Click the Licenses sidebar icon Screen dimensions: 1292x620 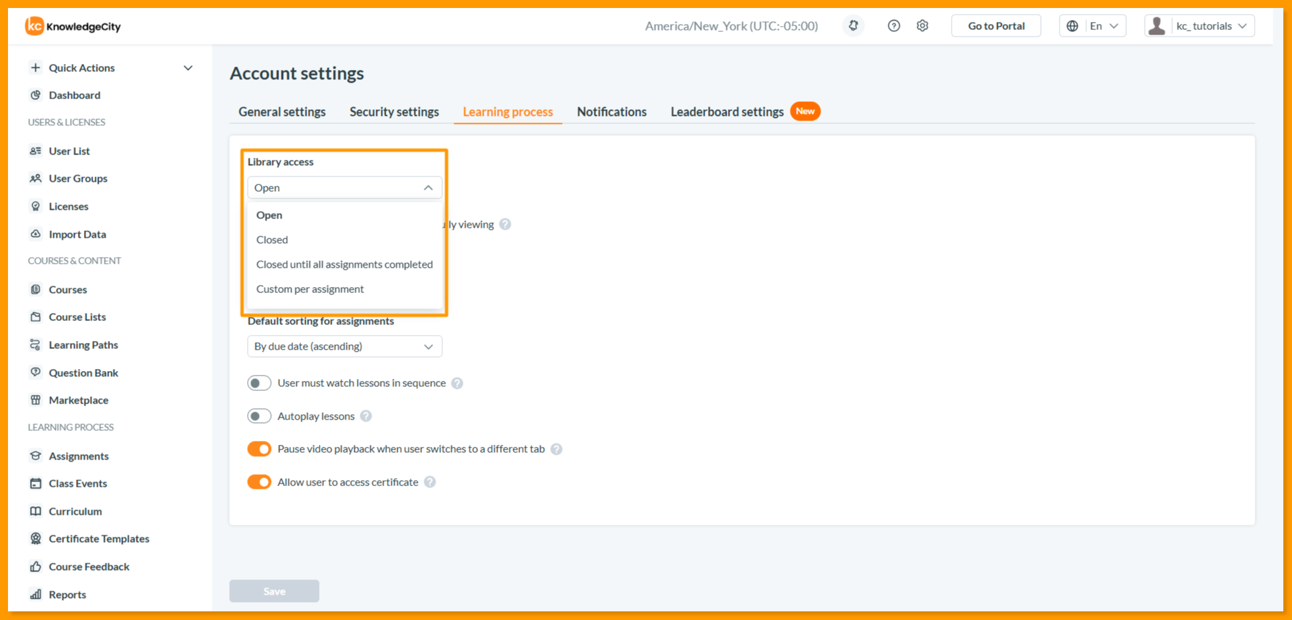pyautogui.click(x=36, y=206)
